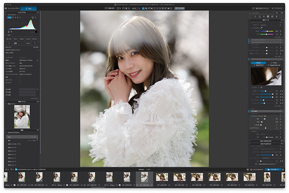Open the Color tab three-circles icon
Viewport: 289px width, 193px height.
(x=259, y=16)
